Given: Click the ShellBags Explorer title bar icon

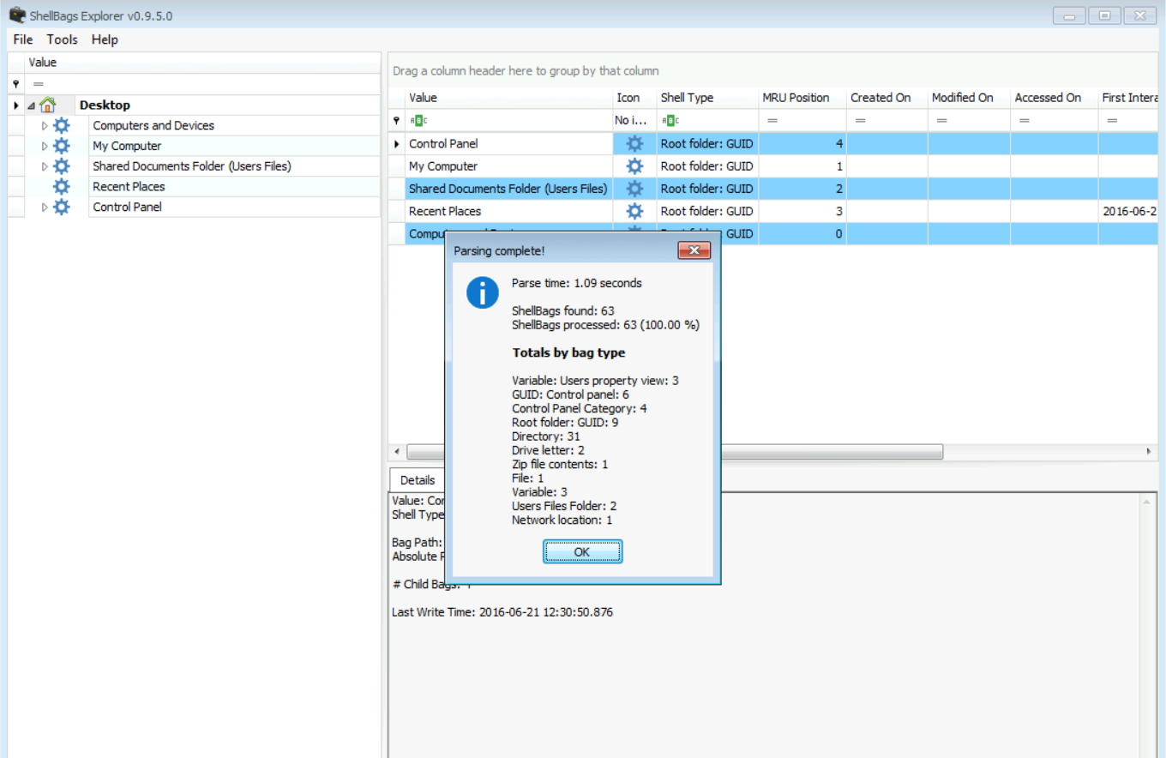Looking at the screenshot, I should (x=17, y=15).
